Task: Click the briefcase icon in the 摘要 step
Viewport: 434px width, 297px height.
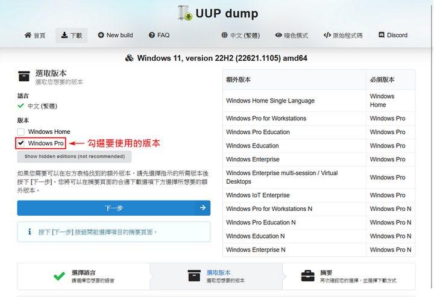Action: click(x=307, y=276)
